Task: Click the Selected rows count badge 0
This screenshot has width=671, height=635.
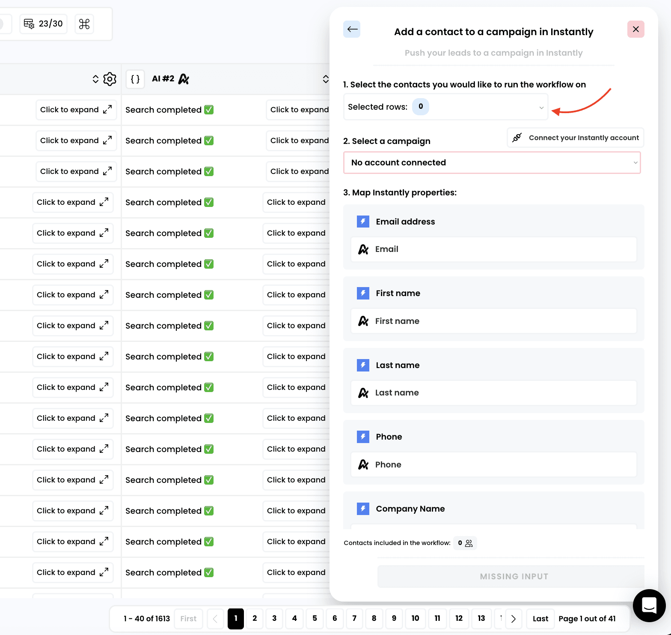Action: click(421, 106)
